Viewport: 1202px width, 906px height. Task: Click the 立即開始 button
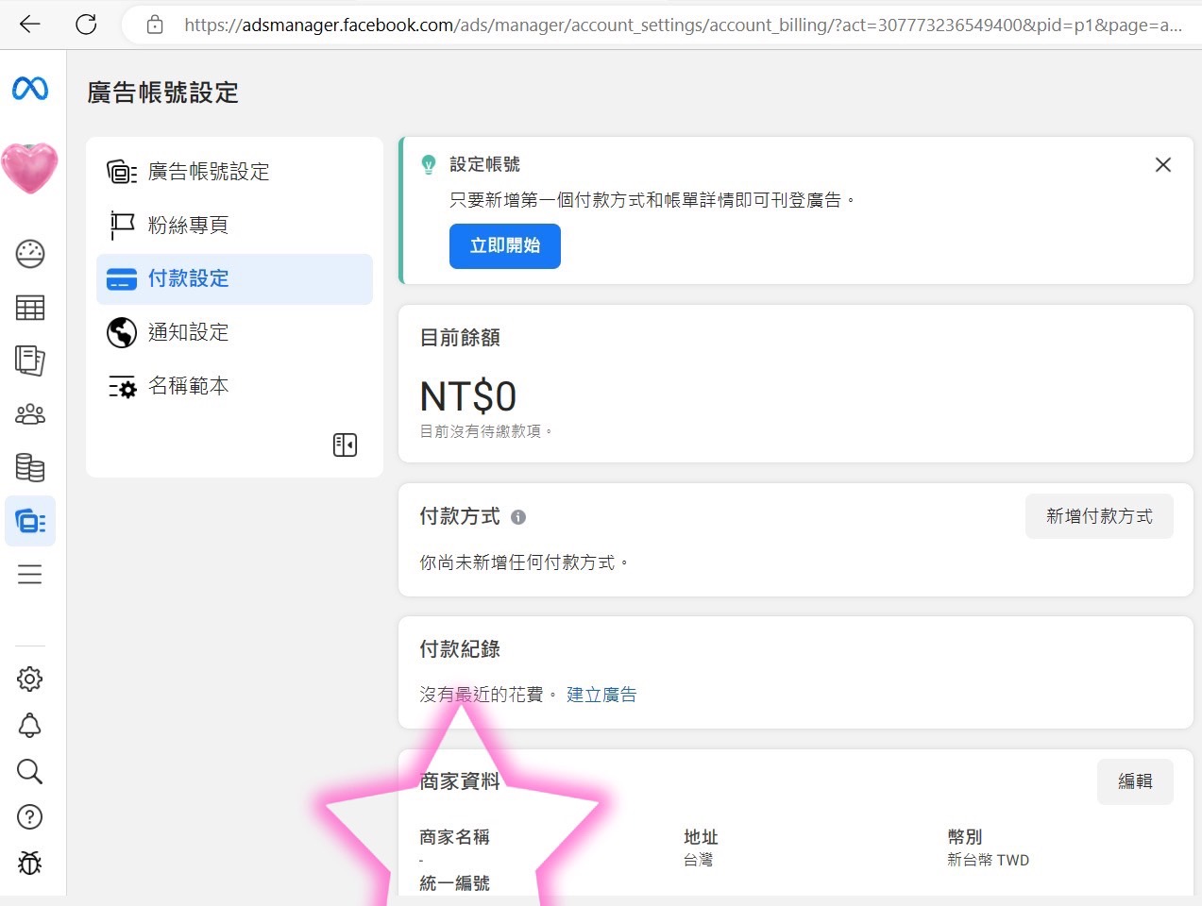click(x=505, y=246)
